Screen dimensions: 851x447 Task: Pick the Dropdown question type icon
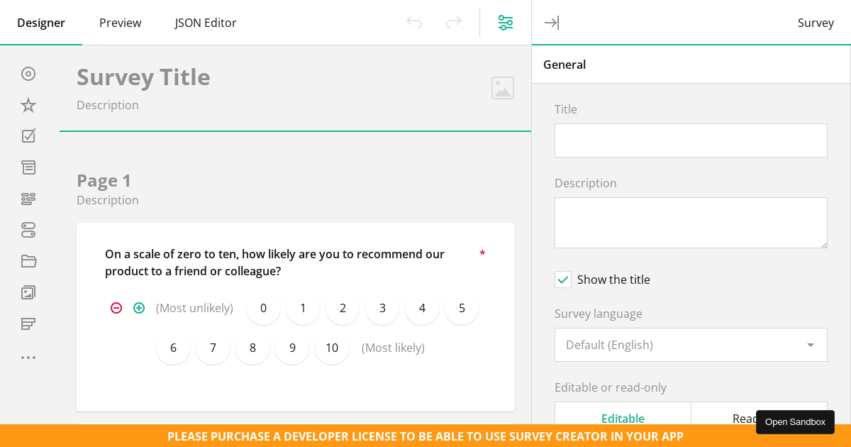28,167
